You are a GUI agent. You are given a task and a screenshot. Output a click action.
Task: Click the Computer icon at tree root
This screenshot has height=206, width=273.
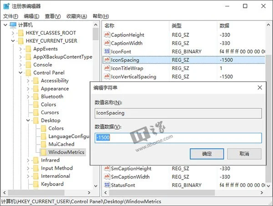click(13, 25)
